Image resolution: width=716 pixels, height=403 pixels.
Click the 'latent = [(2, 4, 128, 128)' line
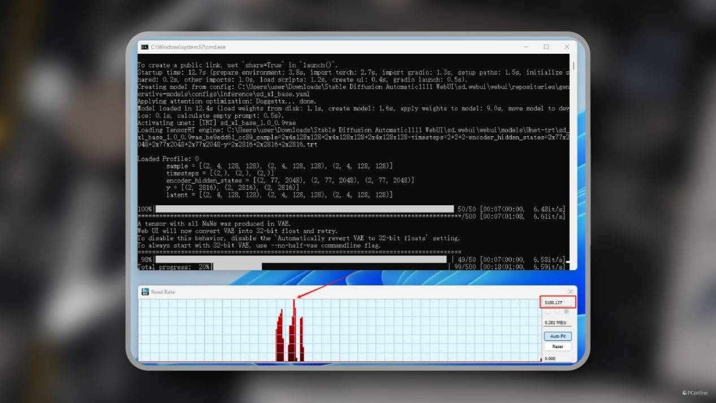point(279,194)
